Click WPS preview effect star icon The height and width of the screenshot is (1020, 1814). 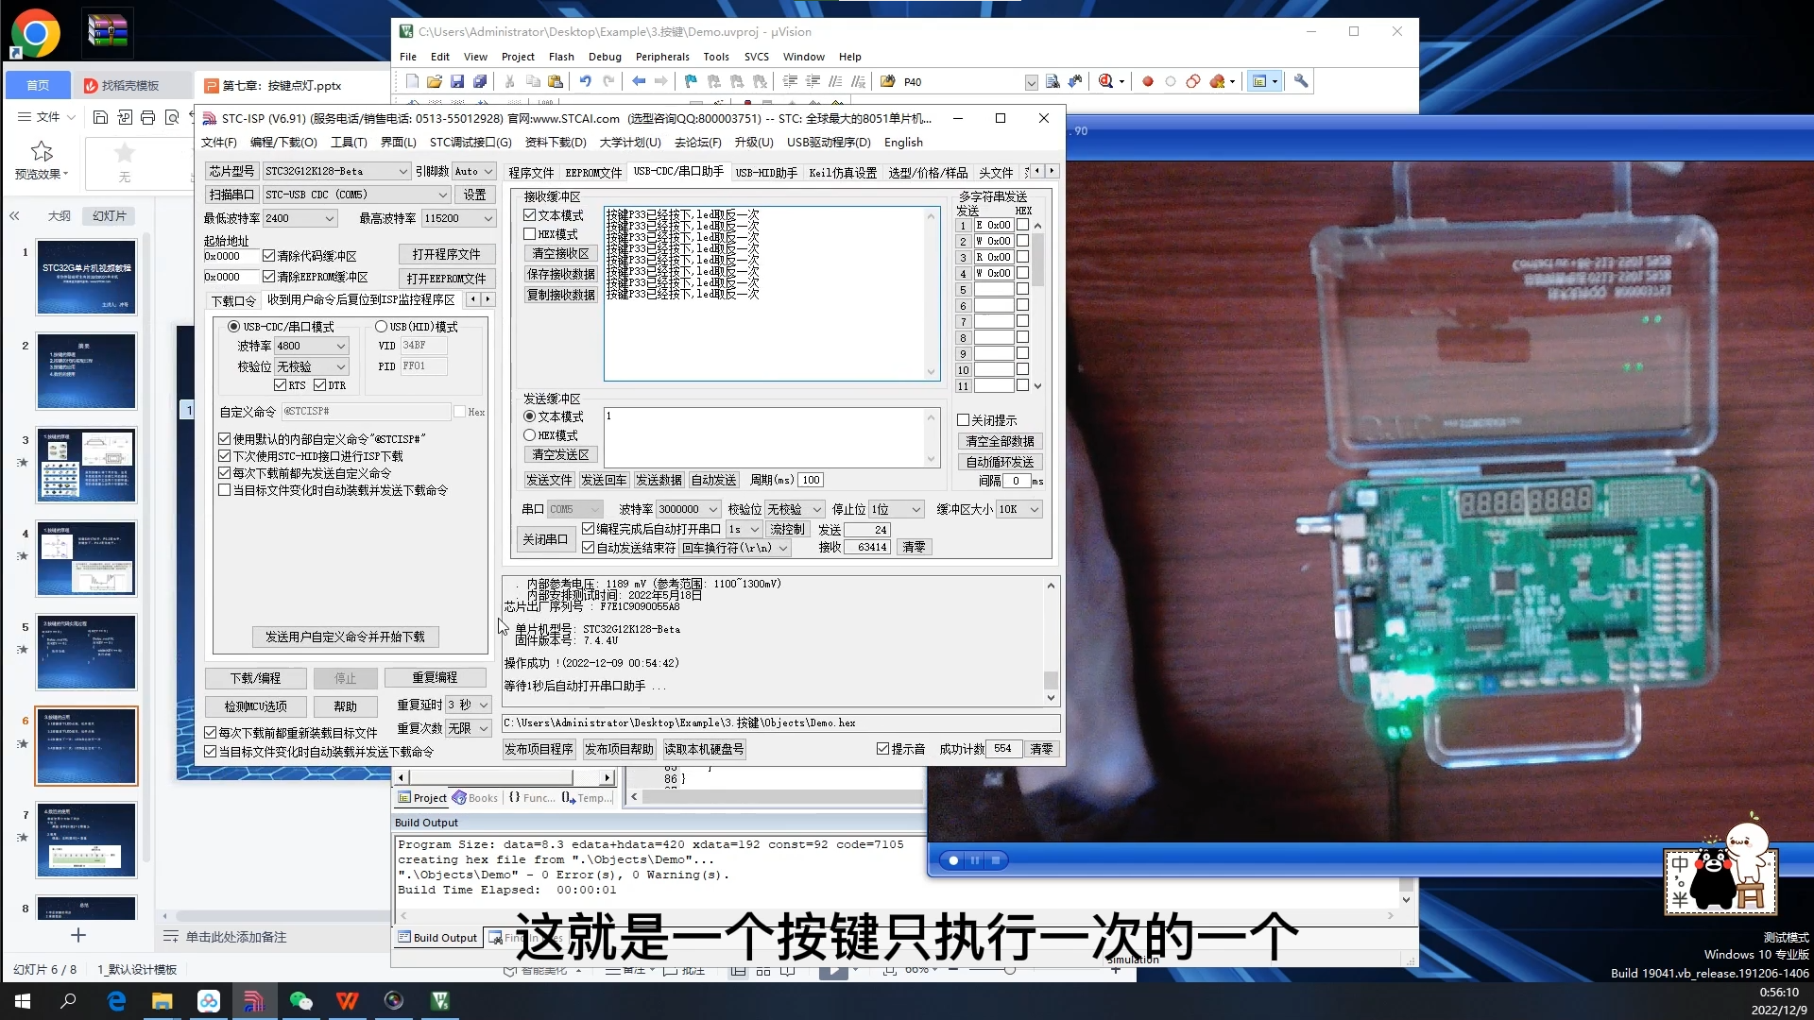point(42,152)
